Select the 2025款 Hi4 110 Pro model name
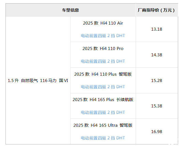This screenshot has width=182, height=148. click(103, 49)
